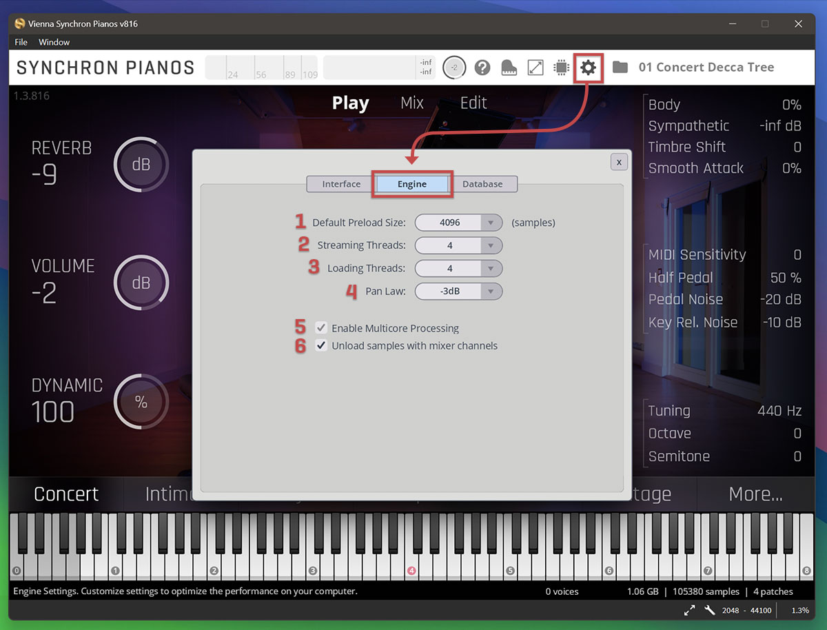Viewport: 827px width, 630px height.
Task: Select the Concert preset
Action: 66,494
